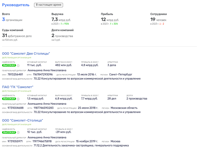Click registration date '15 ноября 2019 г.'
The image size is (197, 149).
click(x=87, y=141)
